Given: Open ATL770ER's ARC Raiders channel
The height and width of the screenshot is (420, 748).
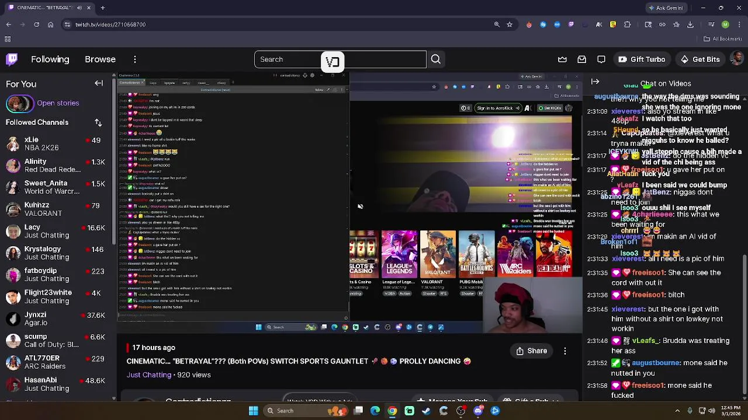Looking at the screenshot, I should coord(57,362).
